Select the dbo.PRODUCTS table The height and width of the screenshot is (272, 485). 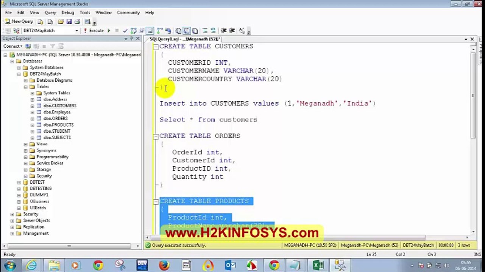(58, 125)
